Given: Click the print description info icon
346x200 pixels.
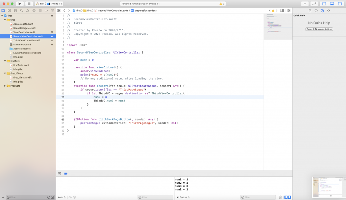Looking at the screenshot, I should [x=74, y=197].
